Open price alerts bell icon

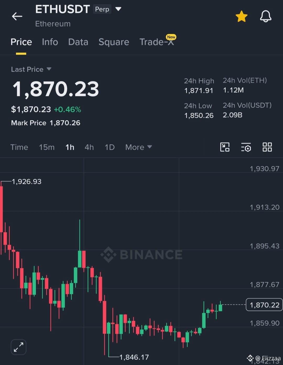pos(265,16)
